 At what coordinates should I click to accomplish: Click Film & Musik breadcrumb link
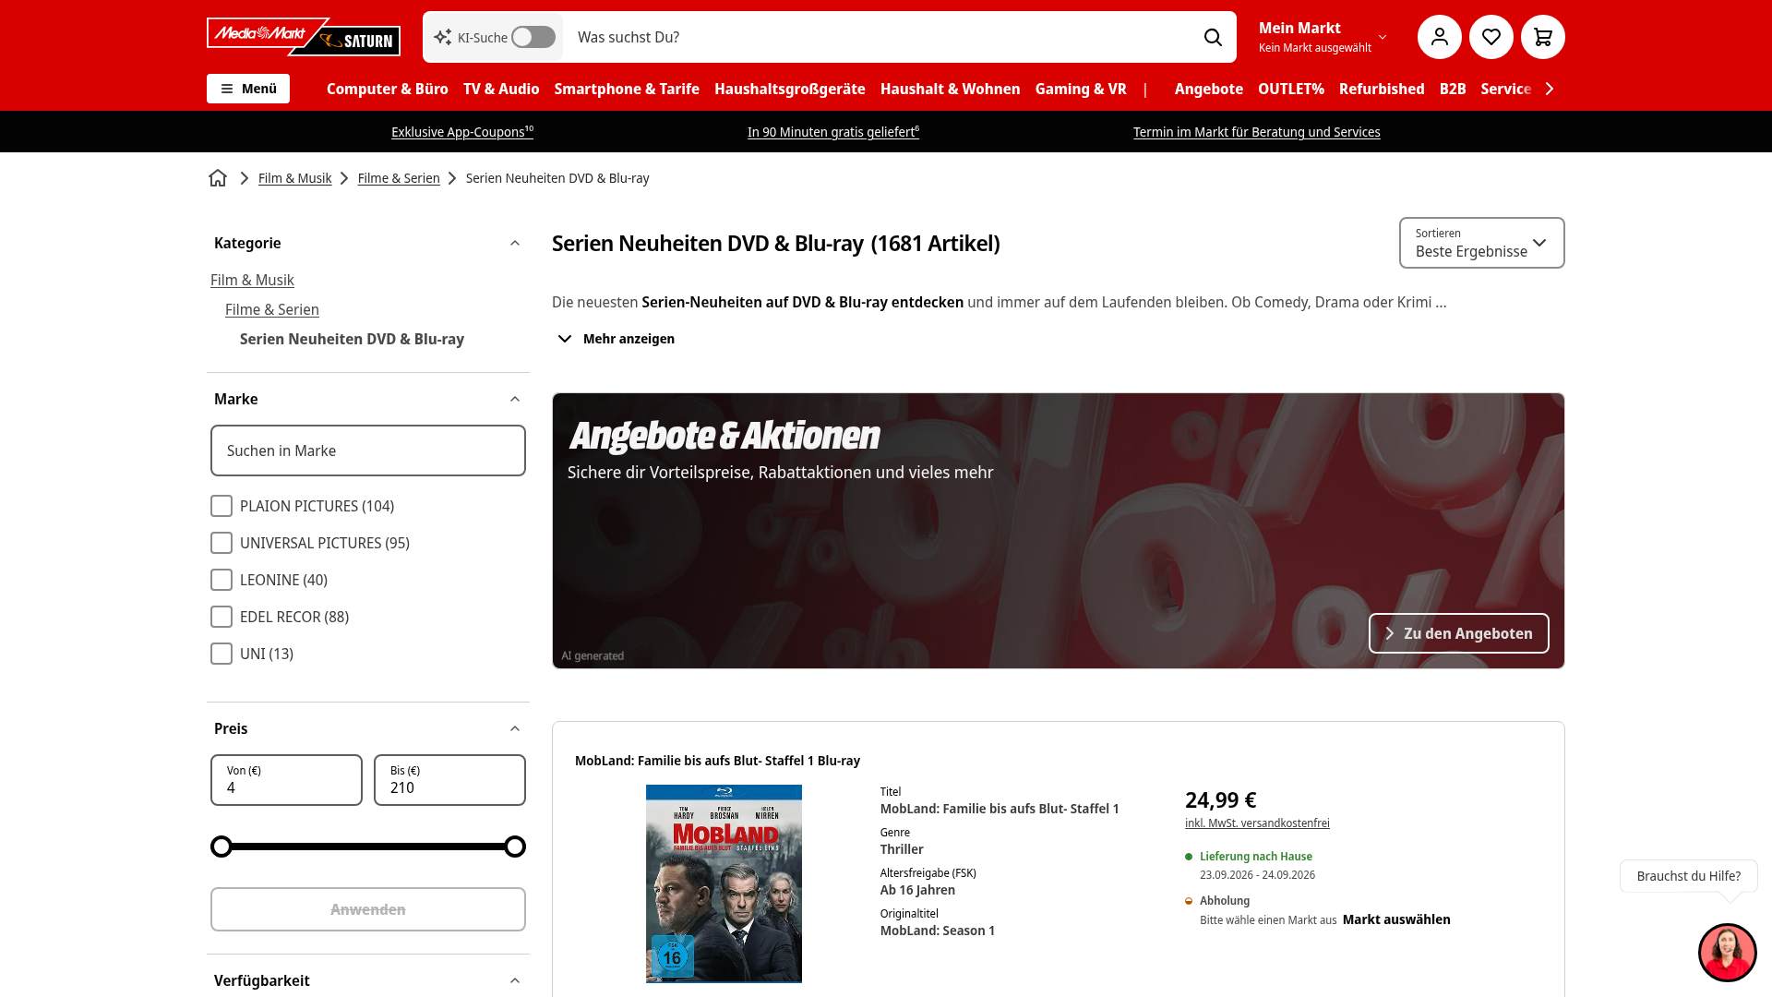click(294, 178)
